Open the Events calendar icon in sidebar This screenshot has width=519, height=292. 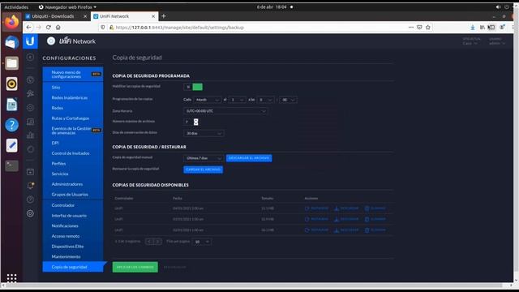click(30, 172)
